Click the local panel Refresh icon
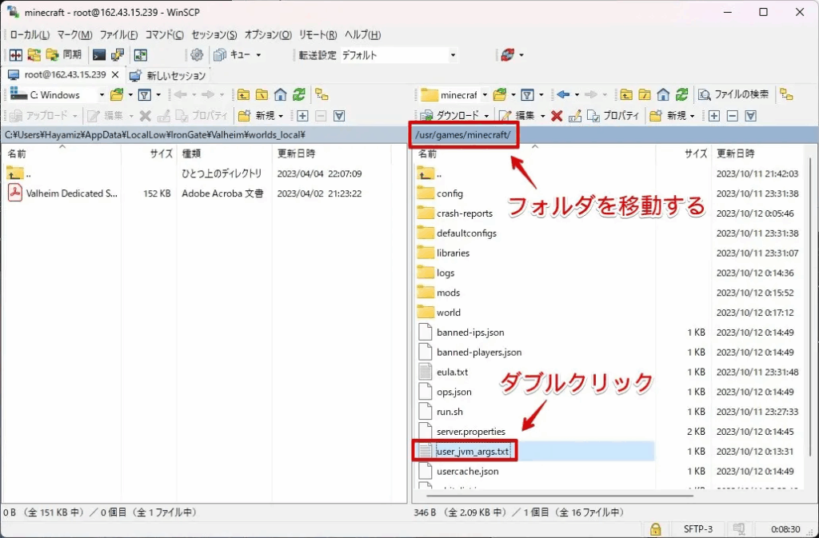Screen dimensions: 819x538 tap(298, 94)
